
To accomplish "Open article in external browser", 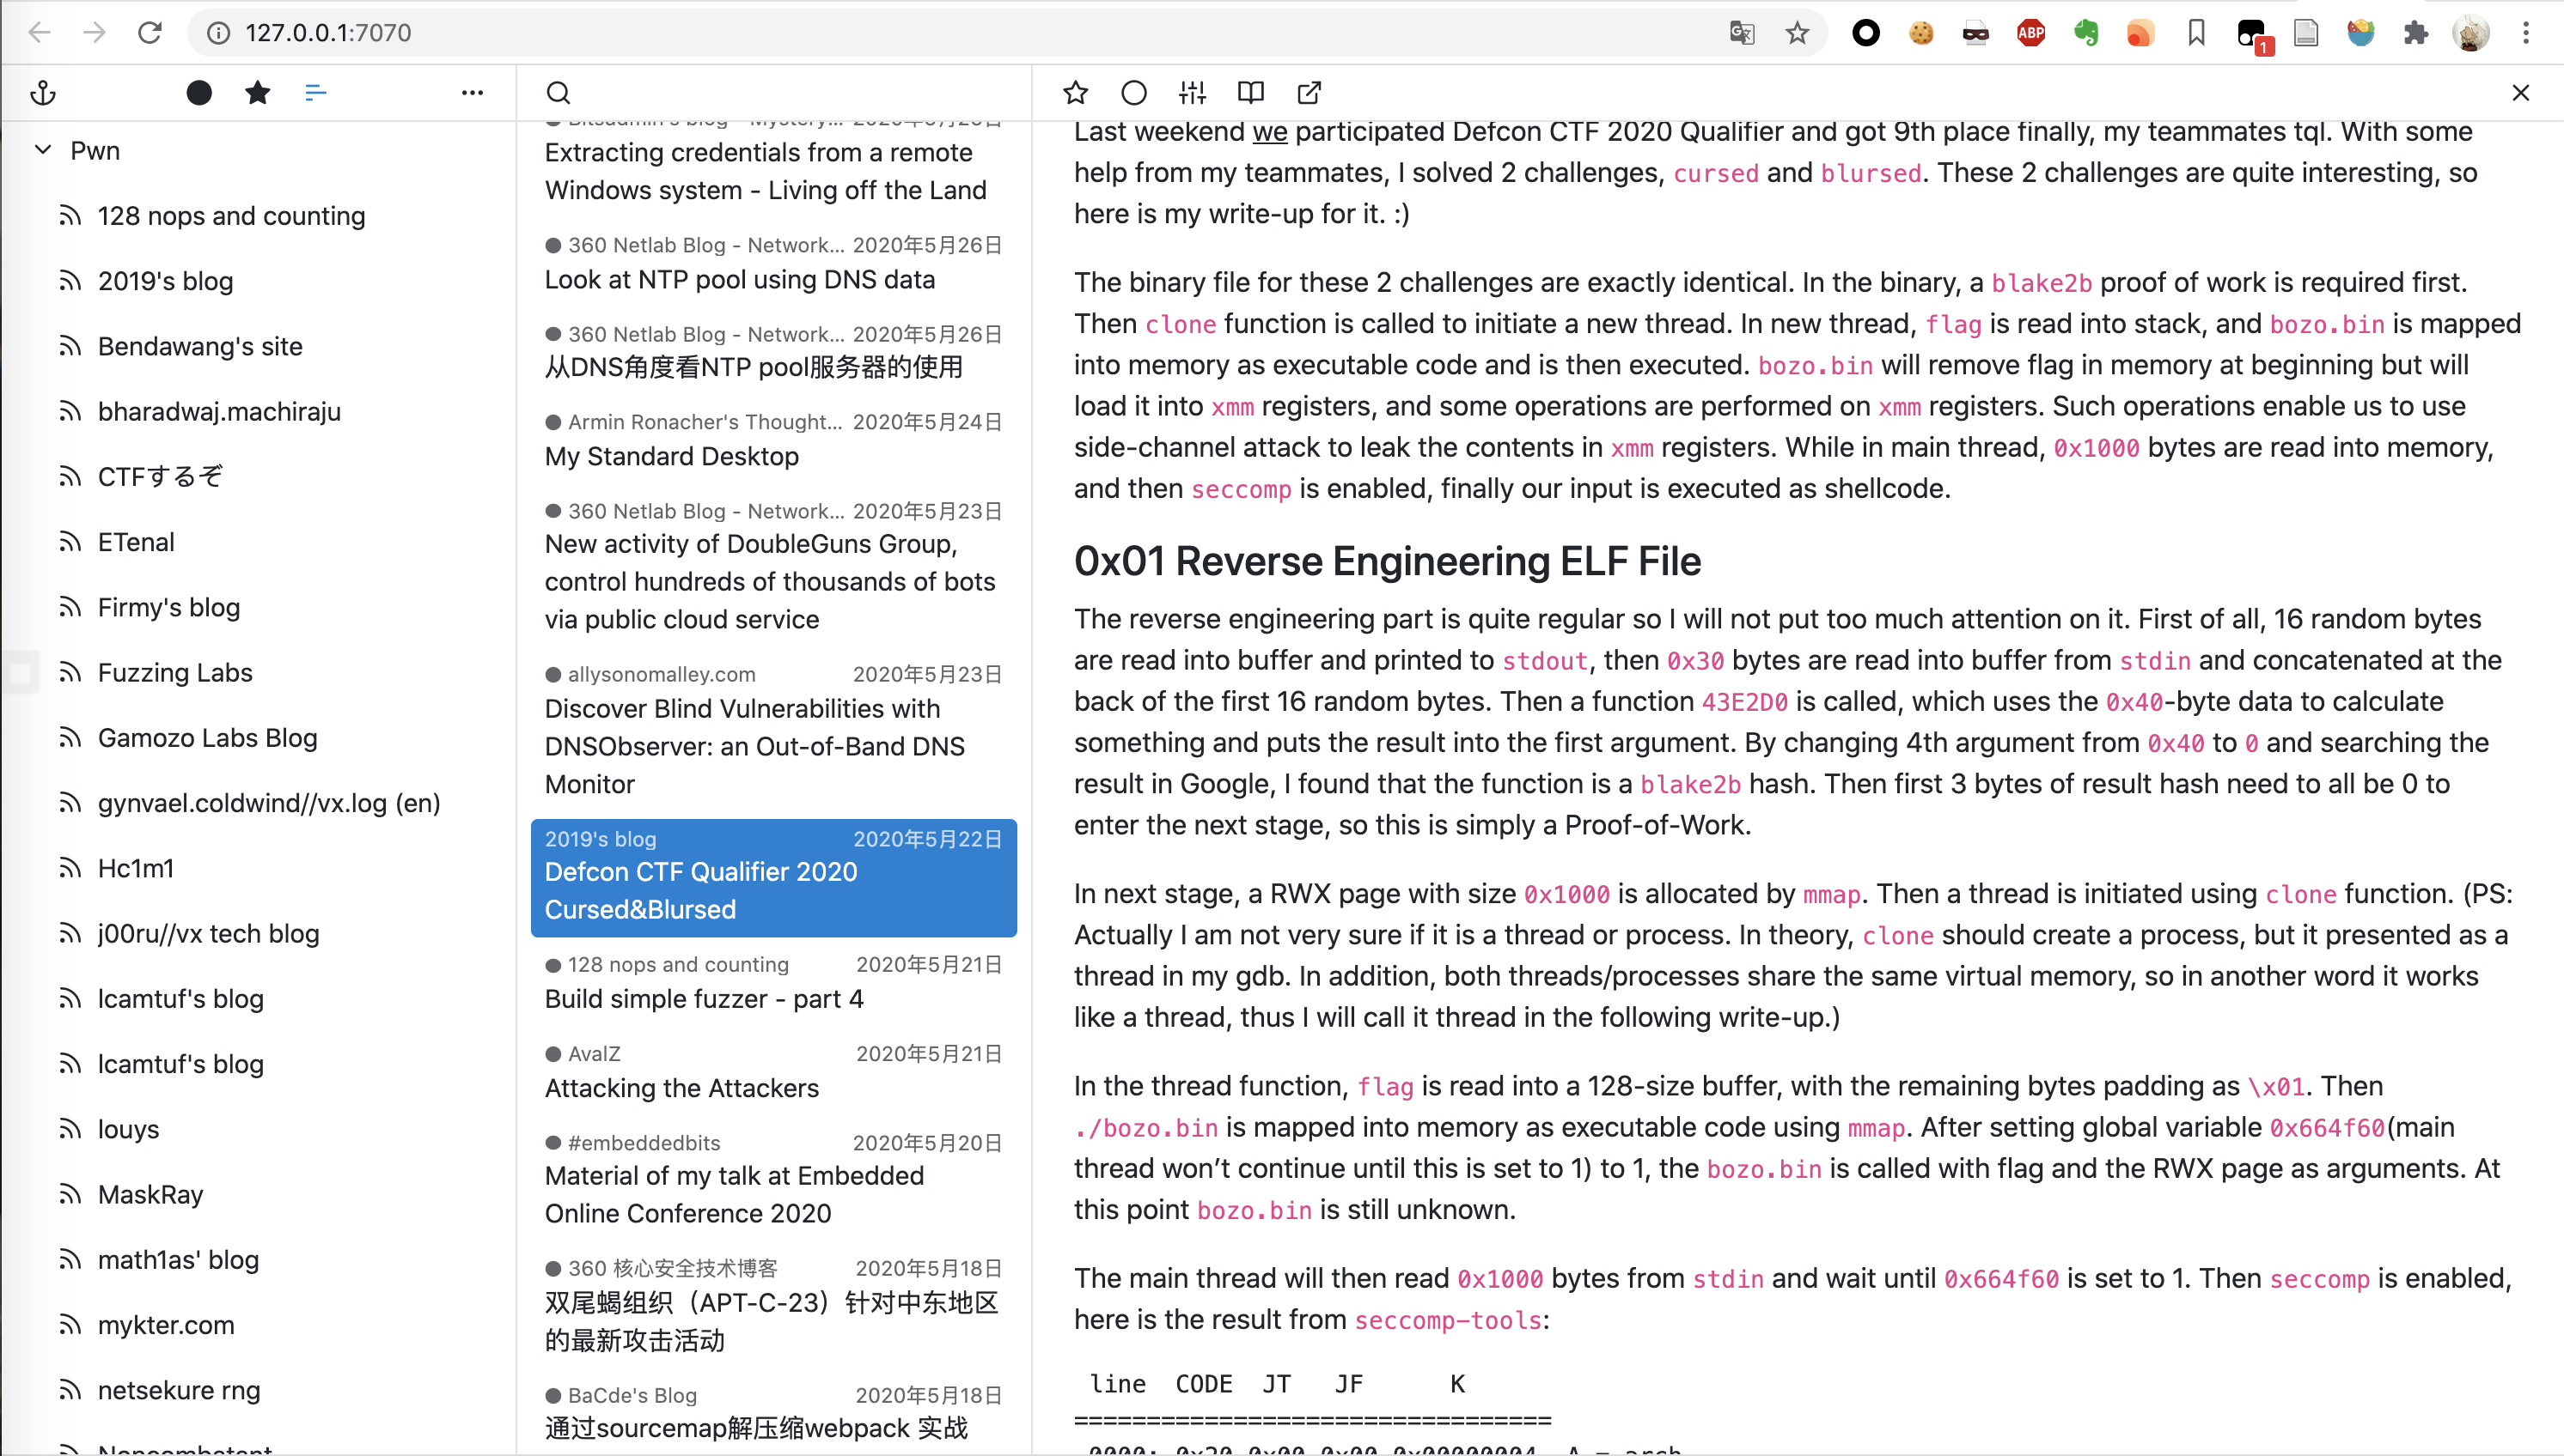I will point(1309,93).
